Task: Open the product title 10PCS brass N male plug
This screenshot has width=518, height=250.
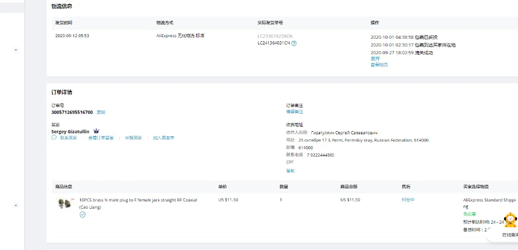Action: coord(138,200)
